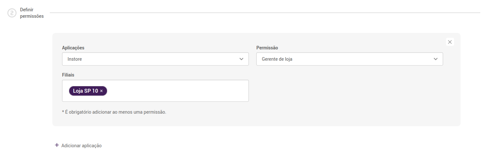
Task: Click the step 2 circle icon
Action: point(12,13)
